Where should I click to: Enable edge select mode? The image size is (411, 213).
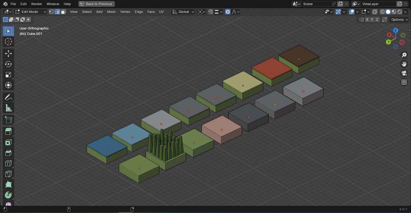pyautogui.click(x=57, y=12)
